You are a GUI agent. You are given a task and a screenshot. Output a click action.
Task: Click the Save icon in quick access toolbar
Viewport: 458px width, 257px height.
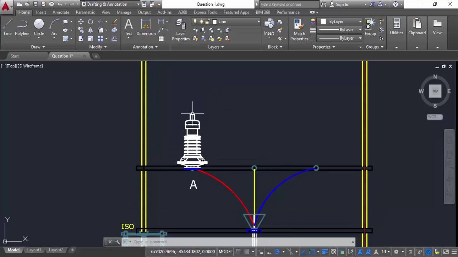click(35, 4)
